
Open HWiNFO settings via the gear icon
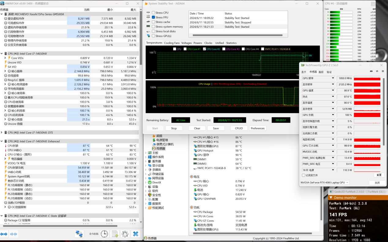click(x=125, y=234)
